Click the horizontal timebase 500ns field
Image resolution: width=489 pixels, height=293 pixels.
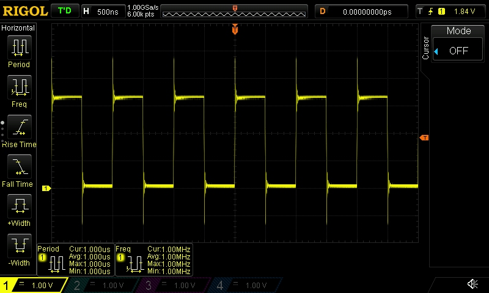click(104, 12)
